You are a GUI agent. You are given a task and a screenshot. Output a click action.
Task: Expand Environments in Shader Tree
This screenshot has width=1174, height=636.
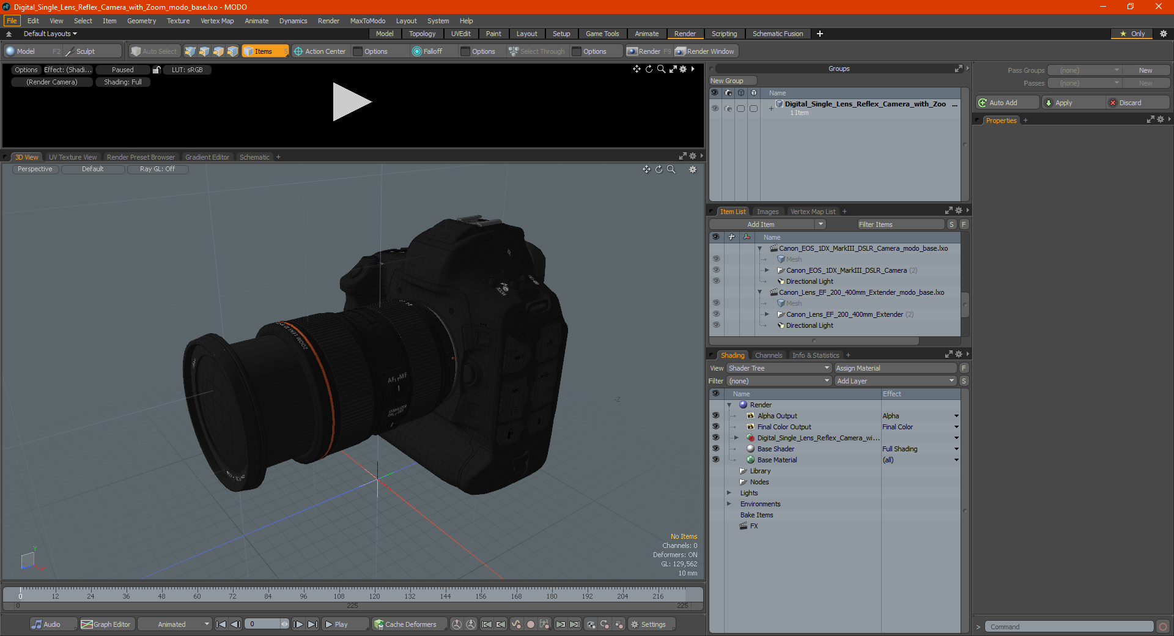pos(729,504)
